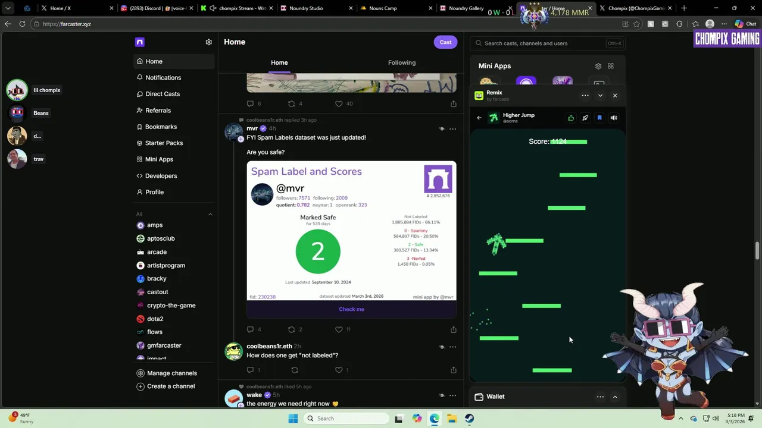Viewport: 762px width, 428px height.
Task: Click Windows taskbar Search box
Action: (x=347, y=418)
